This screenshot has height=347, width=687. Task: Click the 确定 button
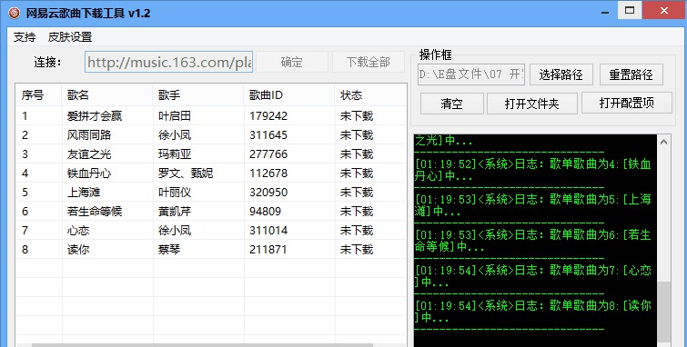[x=292, y=62]
